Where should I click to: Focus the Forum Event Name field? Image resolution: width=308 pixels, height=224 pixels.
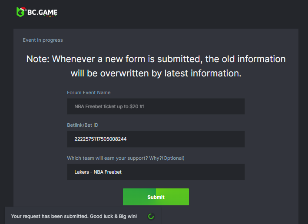(156, 106)
